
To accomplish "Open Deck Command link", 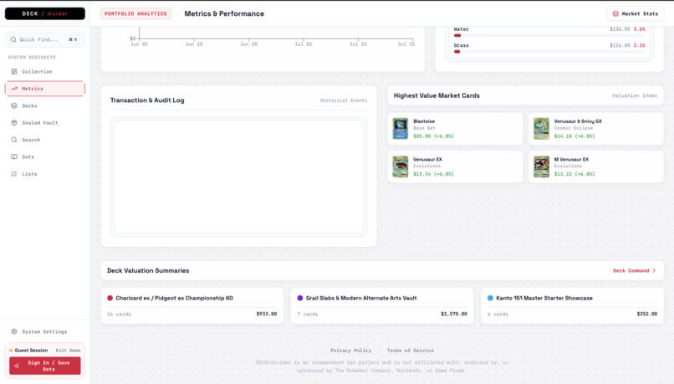I will pyautogui.click(x=635, y=270).
